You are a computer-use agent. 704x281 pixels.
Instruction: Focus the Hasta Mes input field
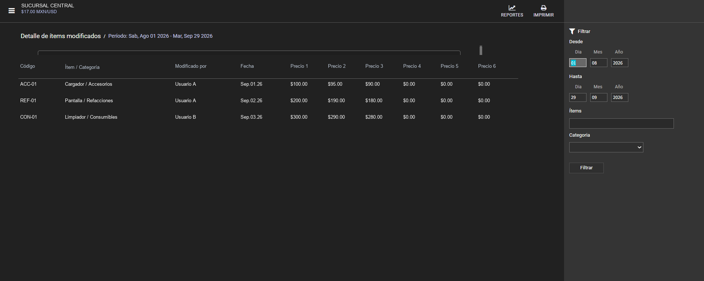pyautogui.click(x=599, y=97)
